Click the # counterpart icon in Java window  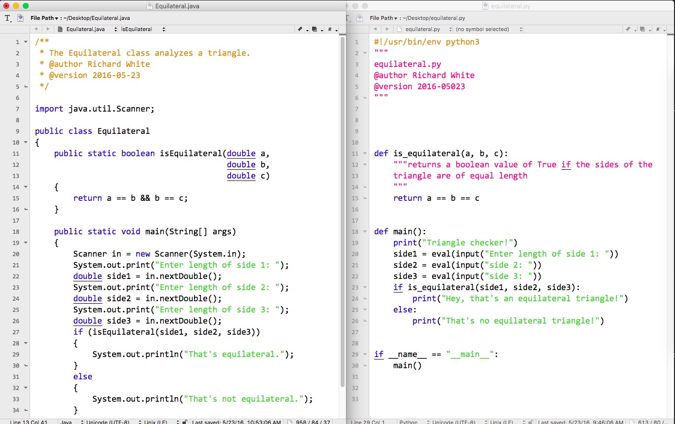tap(330, 29)
